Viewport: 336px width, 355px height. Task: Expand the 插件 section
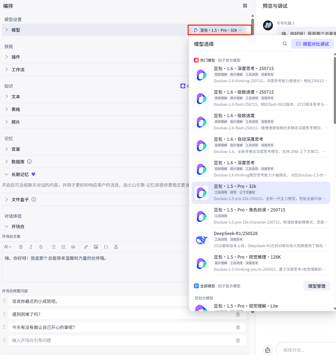[6, 57]
